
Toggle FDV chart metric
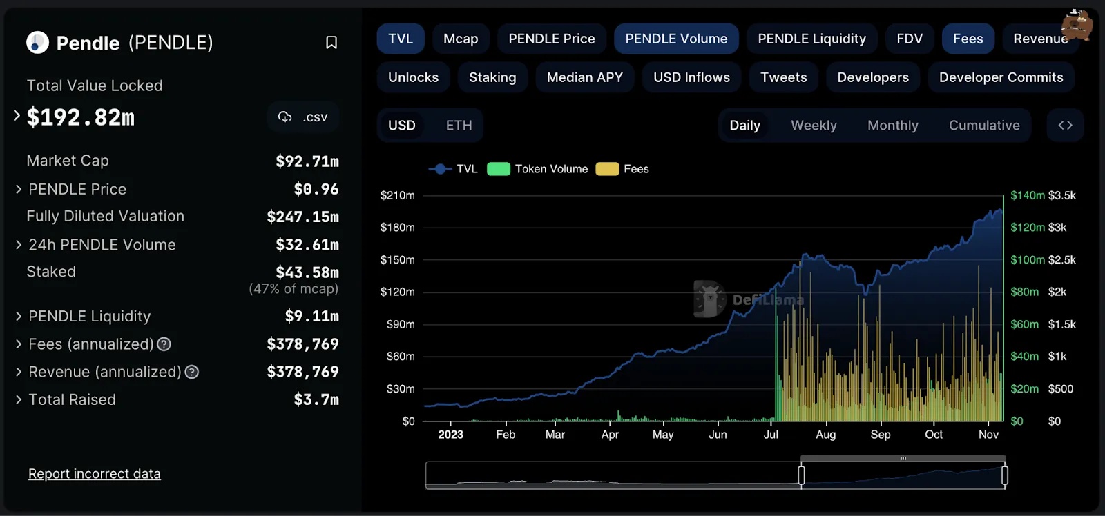pos(910,39)
